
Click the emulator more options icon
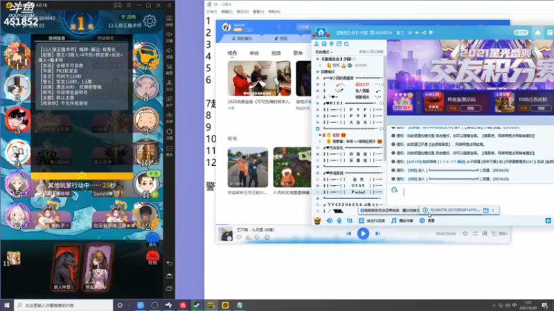[170, 149]
